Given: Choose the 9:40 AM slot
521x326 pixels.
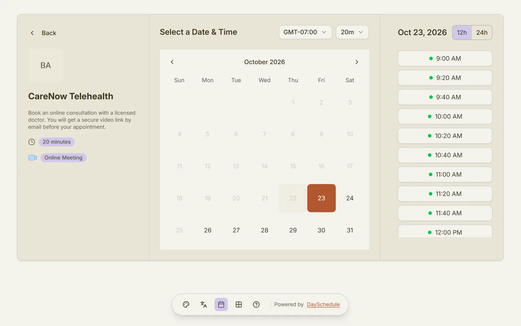Looking at the screenshot, I should (445, 97).
